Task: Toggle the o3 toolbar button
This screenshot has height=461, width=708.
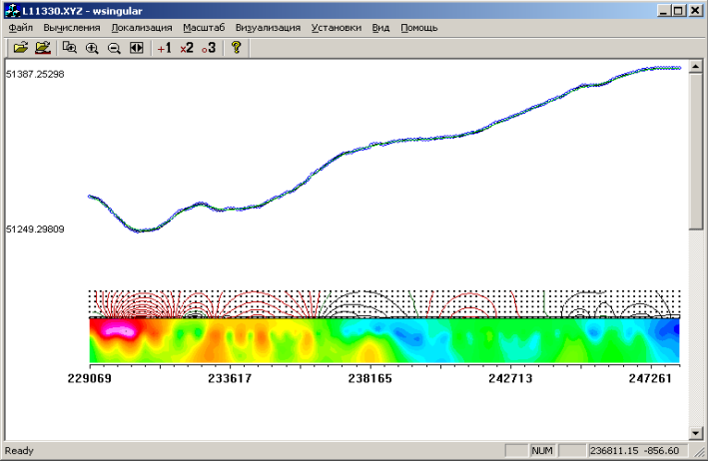Action: pos(208,47)
